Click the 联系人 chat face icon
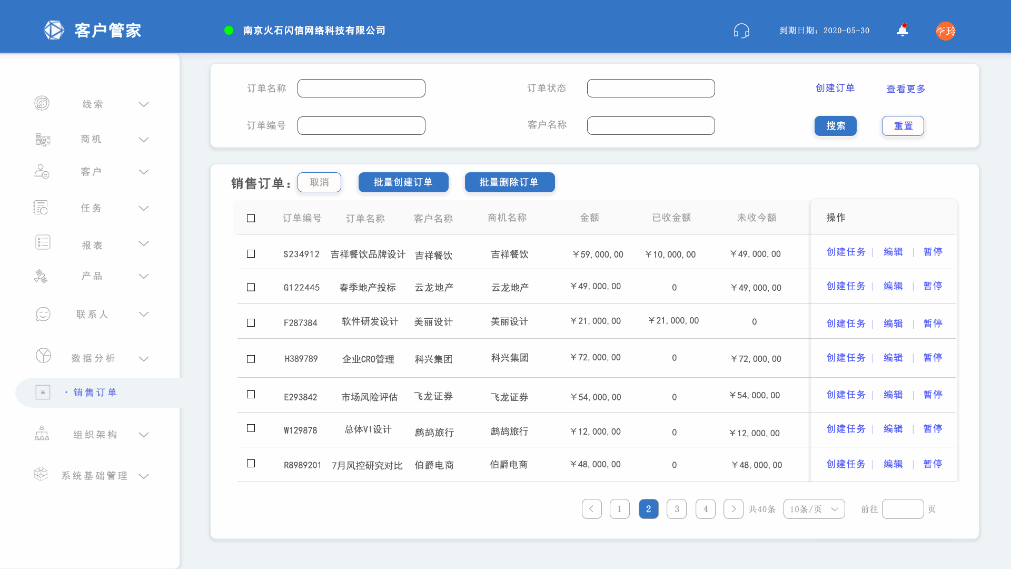The width and height of the screenshot is (1011, 569). pyautogui.click(x=43, y=314)
